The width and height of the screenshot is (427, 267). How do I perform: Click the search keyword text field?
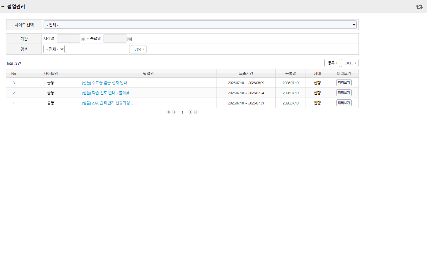(98, 49)
